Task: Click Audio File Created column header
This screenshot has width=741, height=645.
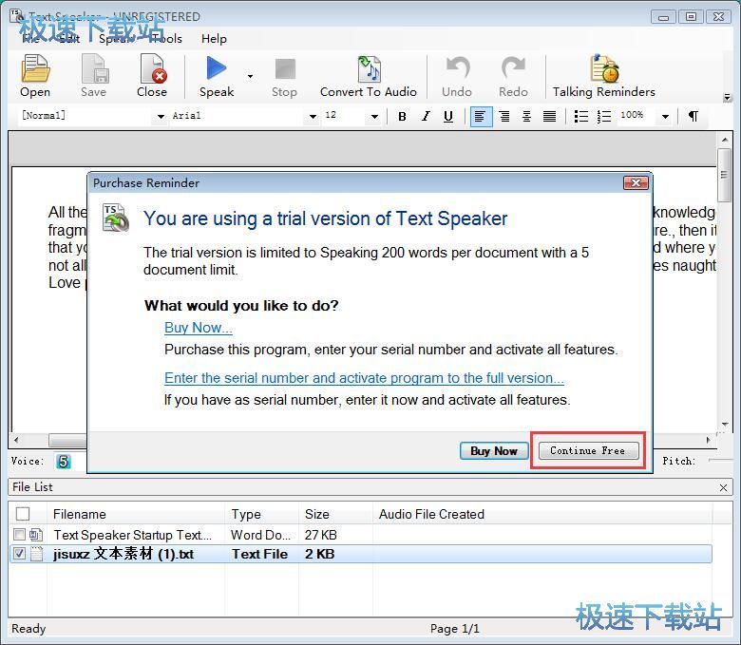Action: pyautogui.click(x=542, y=514)
